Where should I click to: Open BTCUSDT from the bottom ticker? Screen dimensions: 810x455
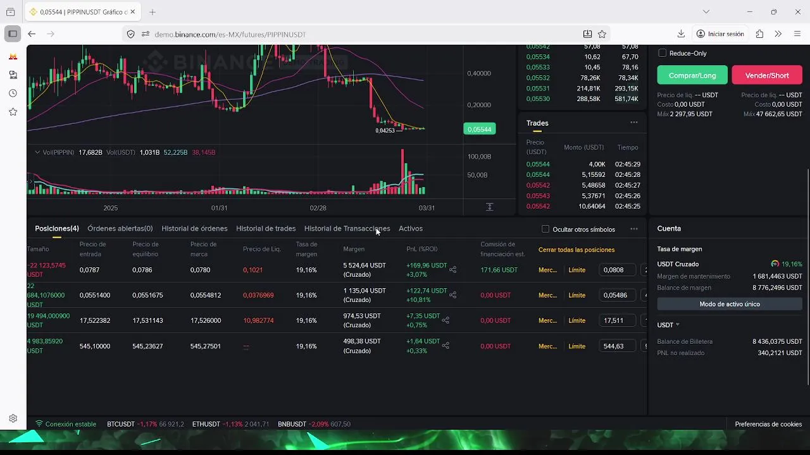pos(145,424)
